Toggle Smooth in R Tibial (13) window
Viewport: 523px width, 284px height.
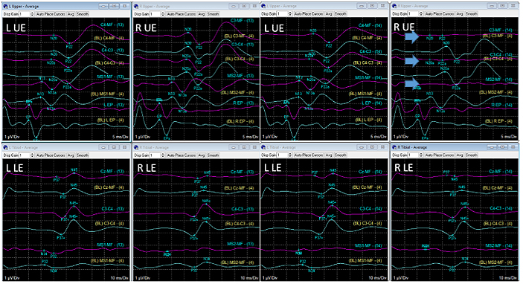[213, 155]
